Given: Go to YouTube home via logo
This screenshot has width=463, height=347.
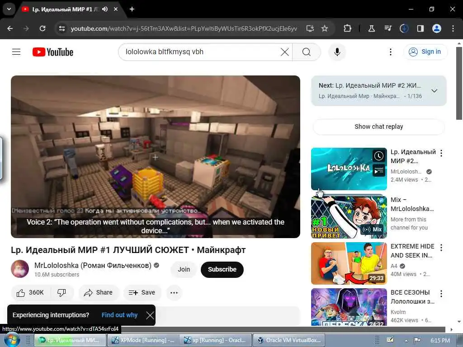Looking at the screenshot, I should [x=53, y=52].
